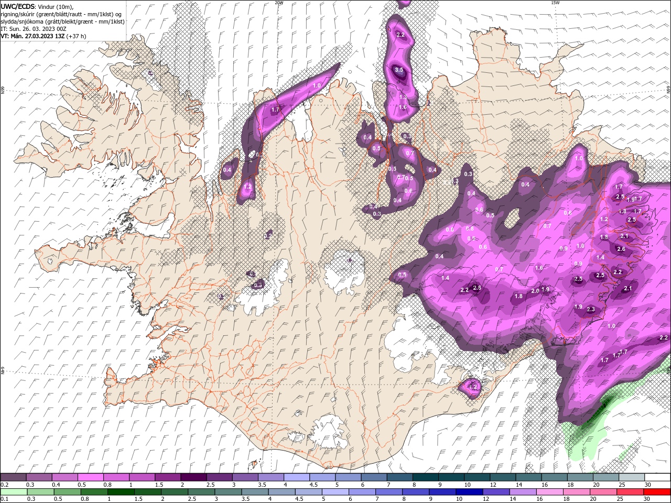
Task: Pick light lavender snow-scale swatch at 4
Action: coord(296,477)
